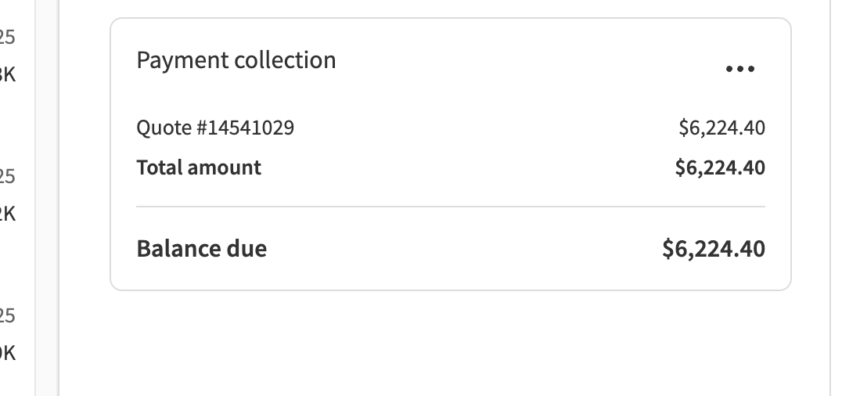The width and height of the screenshot is (842, 396).
Task: Select the Quote #14541029 label
Action: click(x=215, y=128)
